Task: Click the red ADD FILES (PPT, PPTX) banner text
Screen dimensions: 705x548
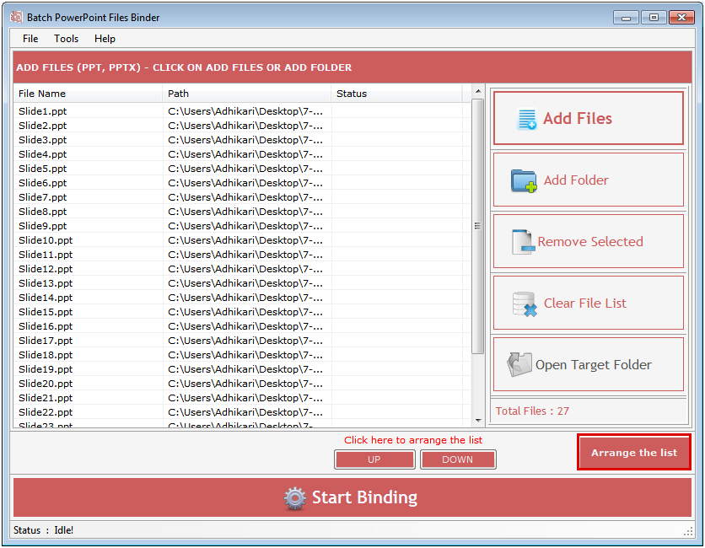Action: pos(184,67)
